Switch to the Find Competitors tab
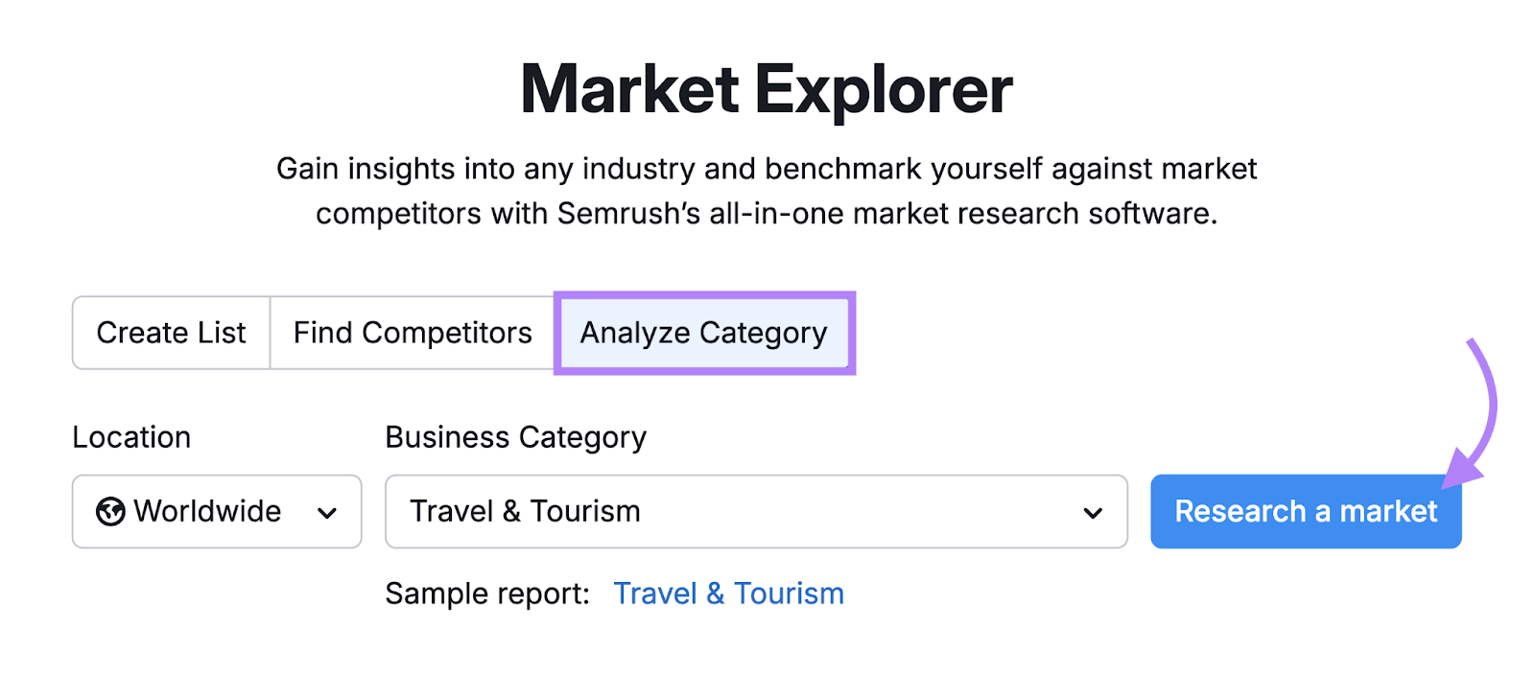Viewport: 1535px width, 674px height. (412, 333)
